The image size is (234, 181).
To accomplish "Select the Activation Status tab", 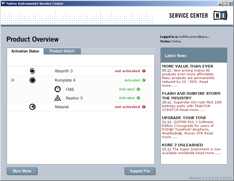I will [x=25, y=51].
